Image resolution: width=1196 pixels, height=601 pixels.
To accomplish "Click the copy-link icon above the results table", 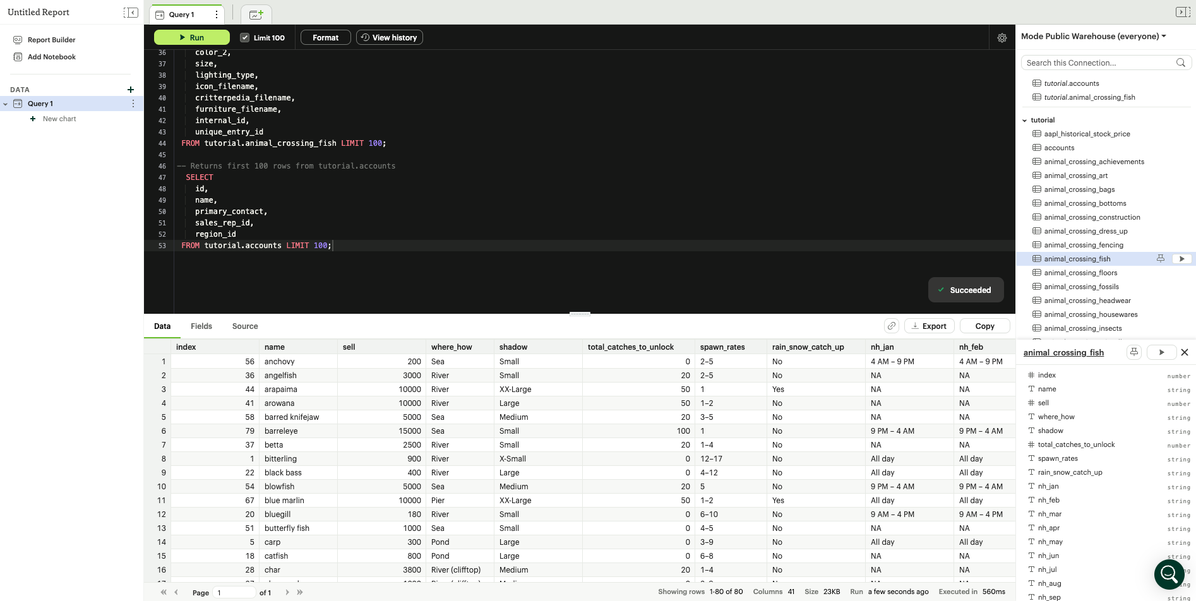I will tap(892, 326).
